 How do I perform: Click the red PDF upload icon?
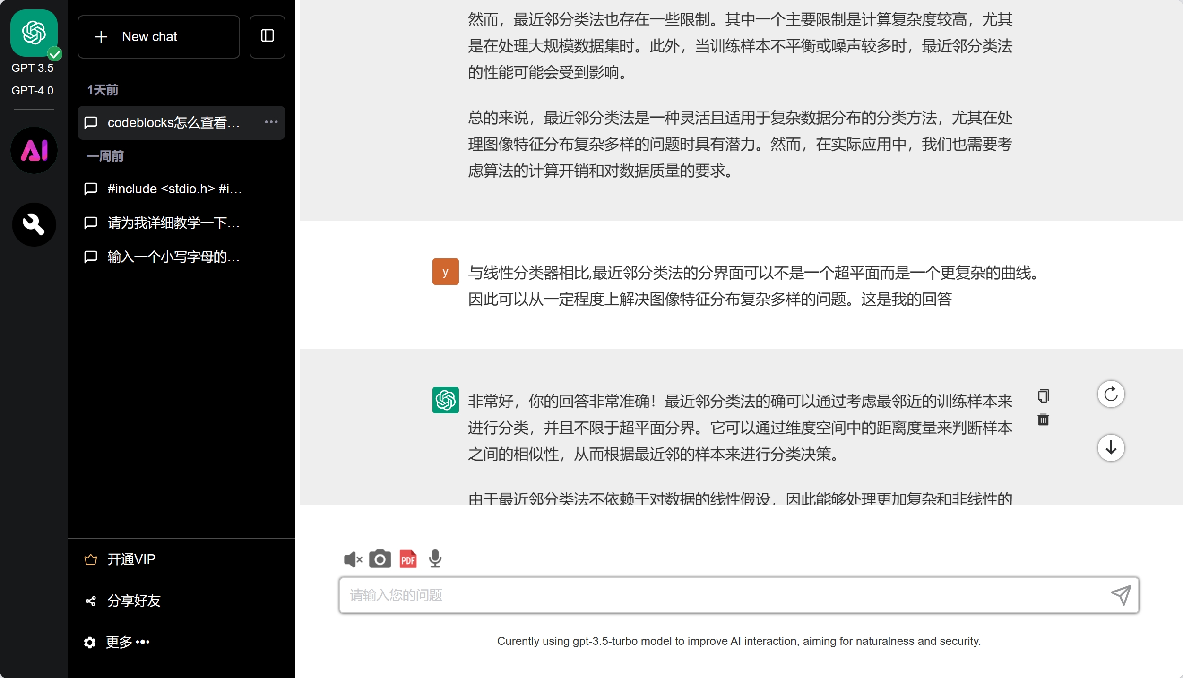pyautogui.click(x=408, y=559)
